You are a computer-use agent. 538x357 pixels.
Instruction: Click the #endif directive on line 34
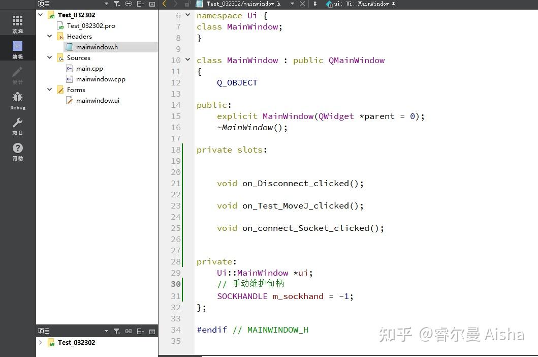click(x=212, y=330)
